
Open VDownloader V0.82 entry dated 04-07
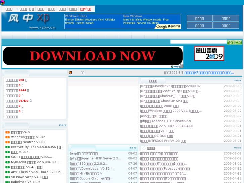point(93,169)
